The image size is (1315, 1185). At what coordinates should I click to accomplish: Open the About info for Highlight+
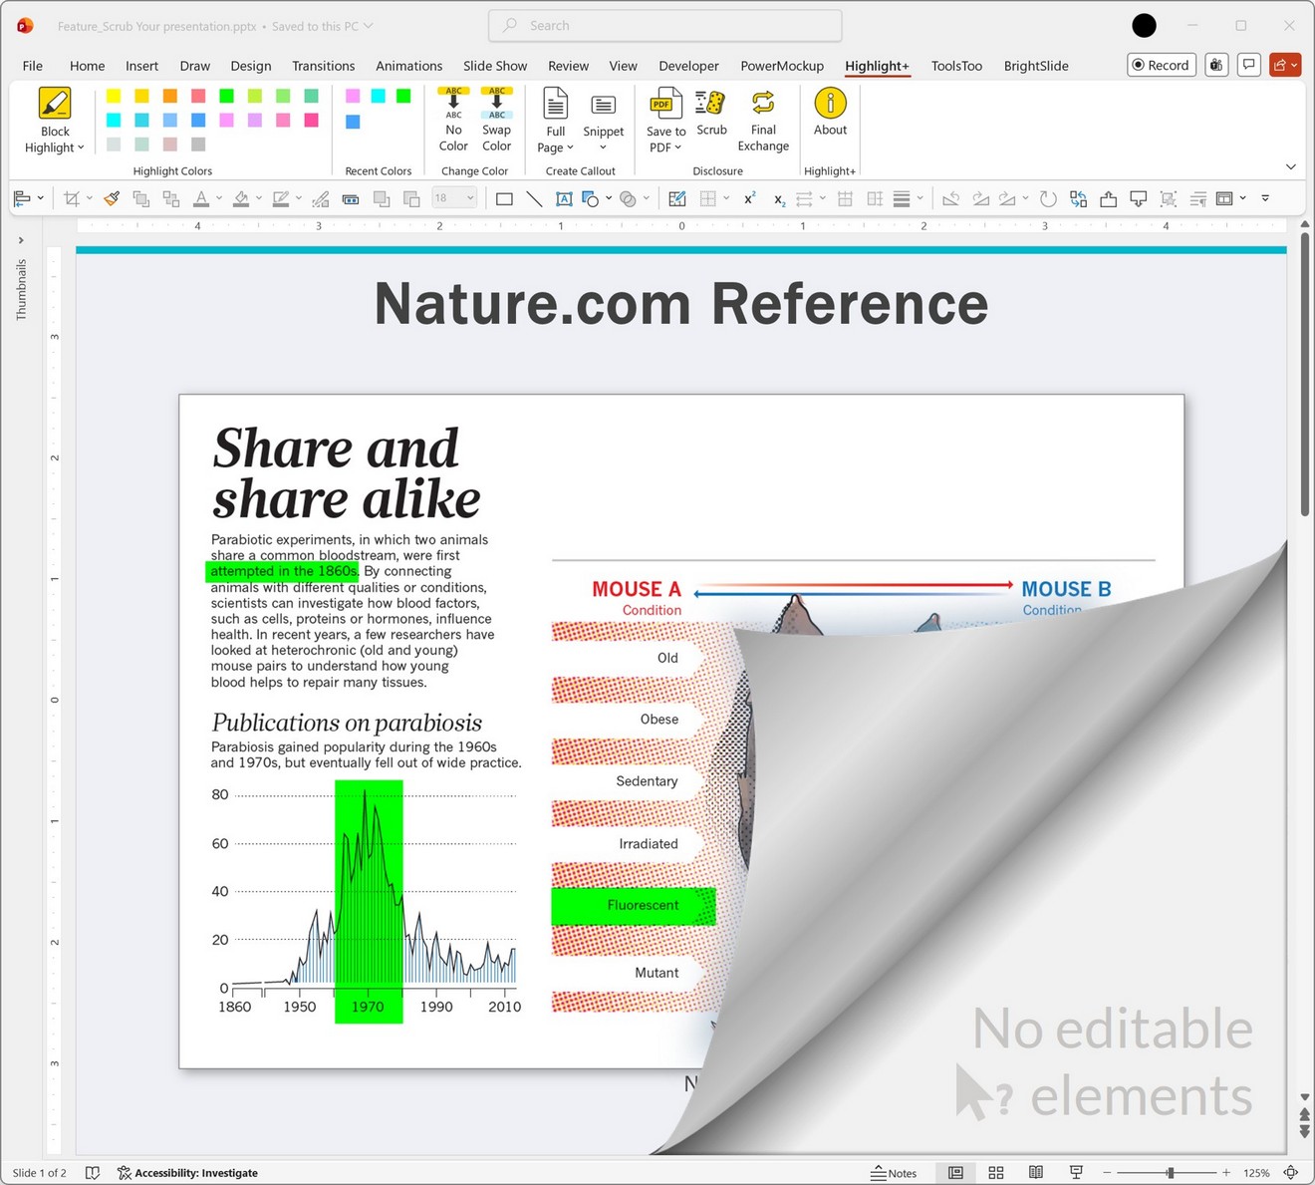pyautogui.click(x=830, y=113)
